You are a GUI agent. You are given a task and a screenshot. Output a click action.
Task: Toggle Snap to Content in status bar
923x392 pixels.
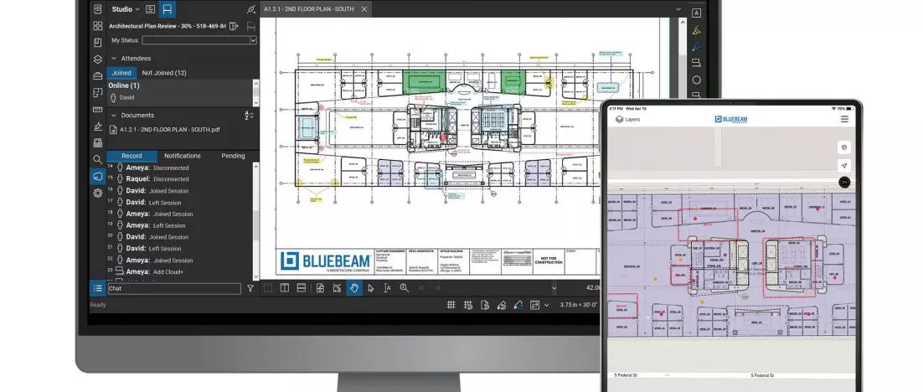pos(484,305)
